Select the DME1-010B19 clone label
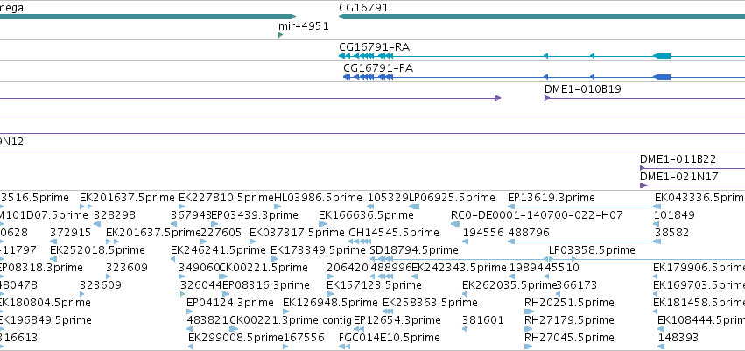The height and width of the screenshot is (351, 745). click(583, 88)
